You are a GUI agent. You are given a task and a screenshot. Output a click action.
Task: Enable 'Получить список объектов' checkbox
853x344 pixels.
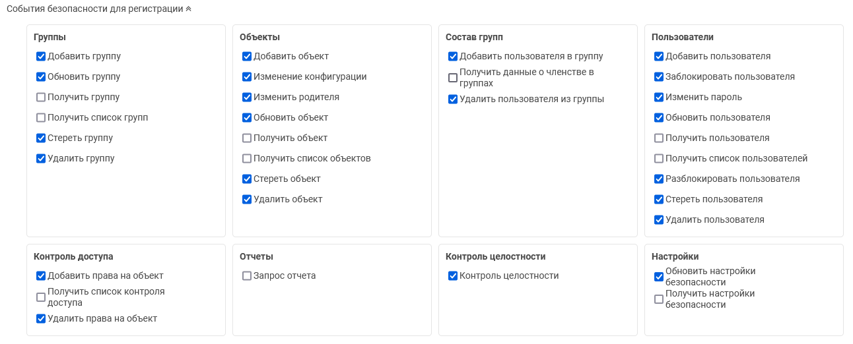pyautogui.click(x=247, y=159)
